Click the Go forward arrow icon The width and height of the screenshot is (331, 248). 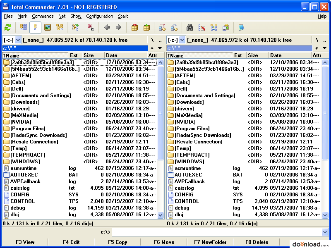pos(118,28)
